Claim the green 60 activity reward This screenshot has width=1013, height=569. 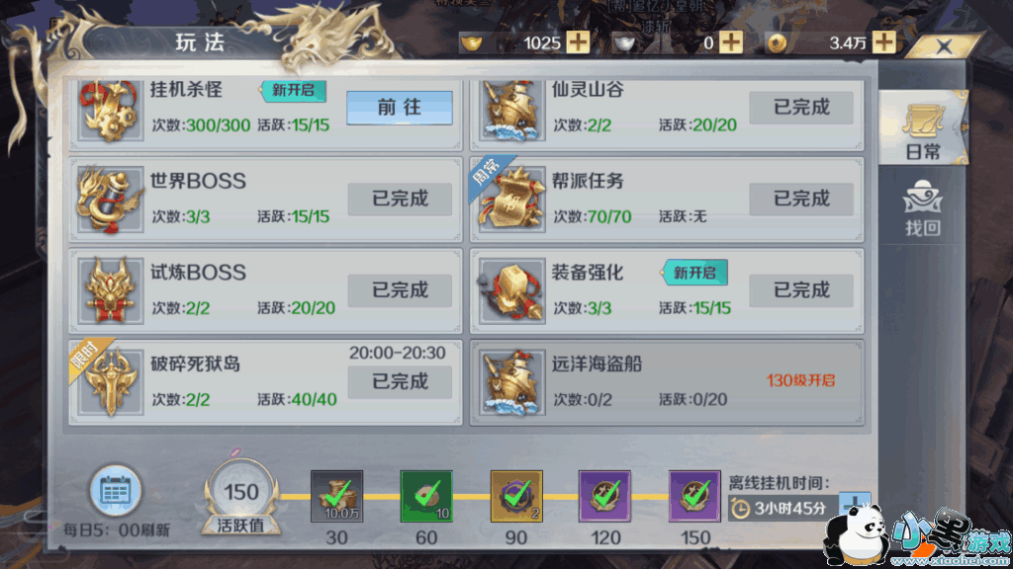(x=426, y=496)
